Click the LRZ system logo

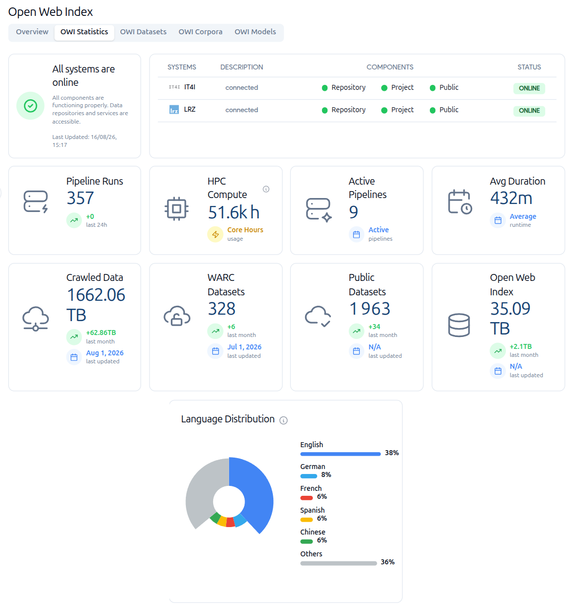(x=174, y=110)
